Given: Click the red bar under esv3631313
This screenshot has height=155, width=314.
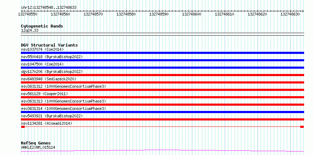Looking at the screenshot, I should [162, 105].
